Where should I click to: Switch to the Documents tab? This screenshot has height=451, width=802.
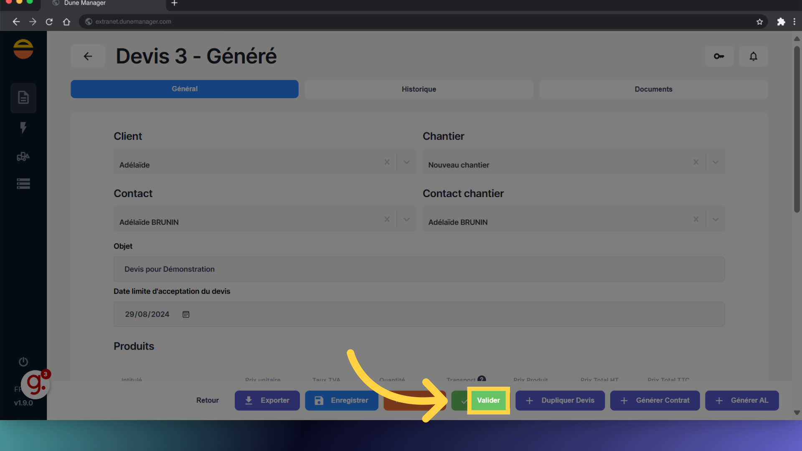click(x=653, y=89)
